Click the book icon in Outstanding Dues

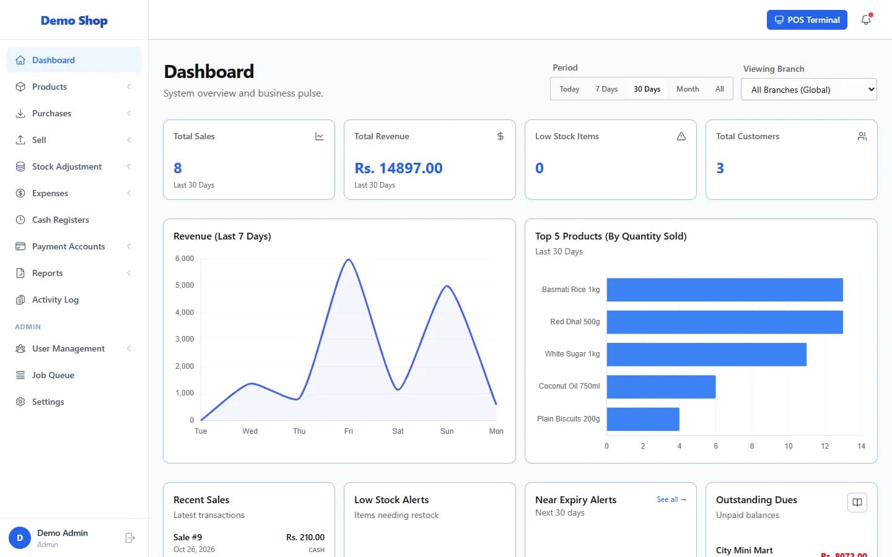[857, 503]
